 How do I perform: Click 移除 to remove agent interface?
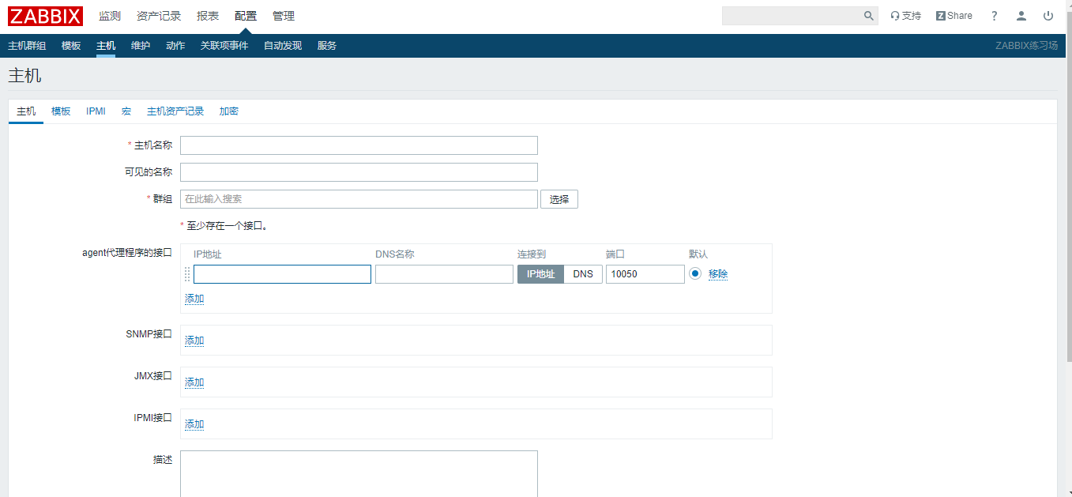718,274
